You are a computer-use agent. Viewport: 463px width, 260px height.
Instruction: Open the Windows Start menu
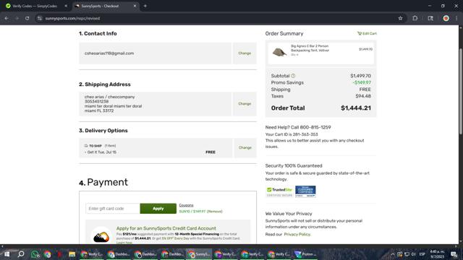tap(7, 254)
